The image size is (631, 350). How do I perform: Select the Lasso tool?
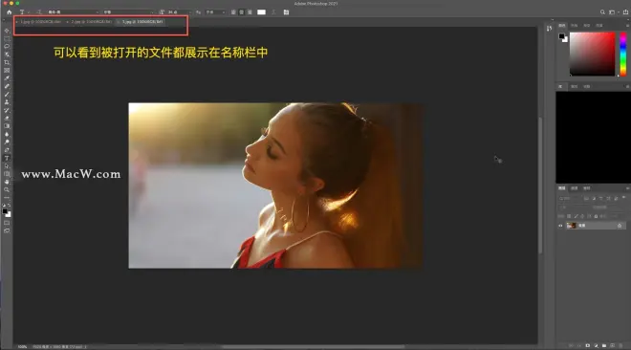7,47
